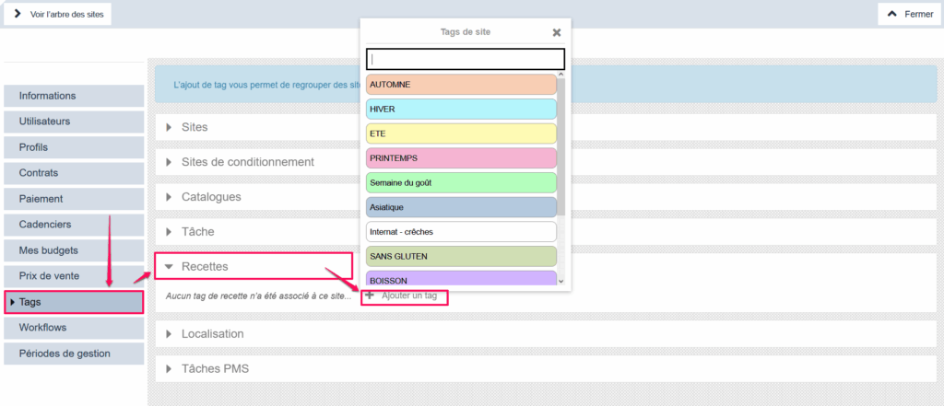Open the Informations menu item
The height and width of the screenshot is (406, 944).
pyautogui.click(x=74, y=96)
